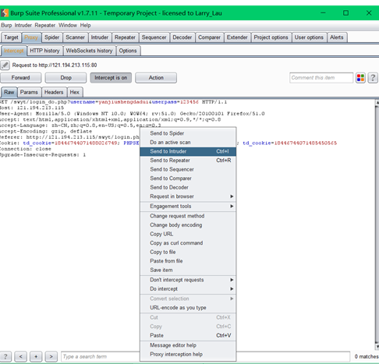
Task: Open the Sequencer tab
Action: 154,37
